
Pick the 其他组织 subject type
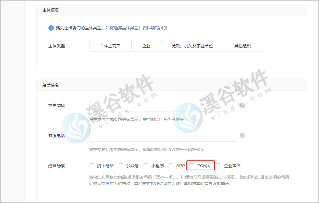(243, 46)
